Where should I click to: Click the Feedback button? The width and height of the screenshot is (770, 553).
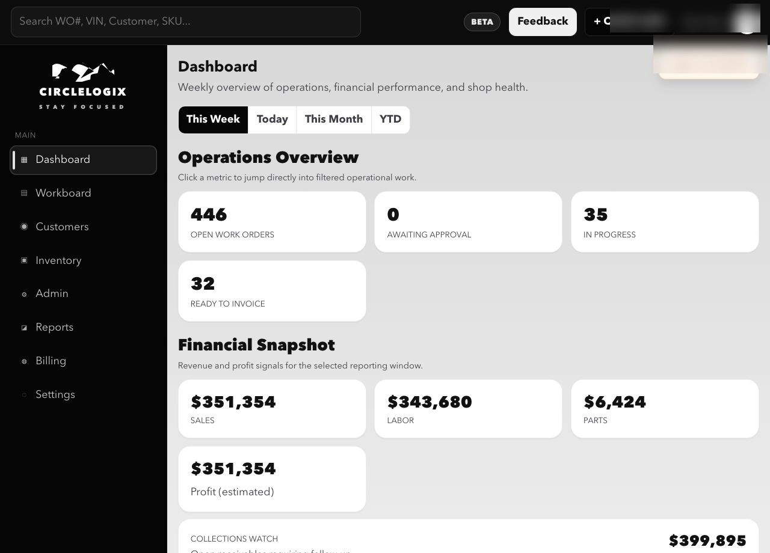543,22
